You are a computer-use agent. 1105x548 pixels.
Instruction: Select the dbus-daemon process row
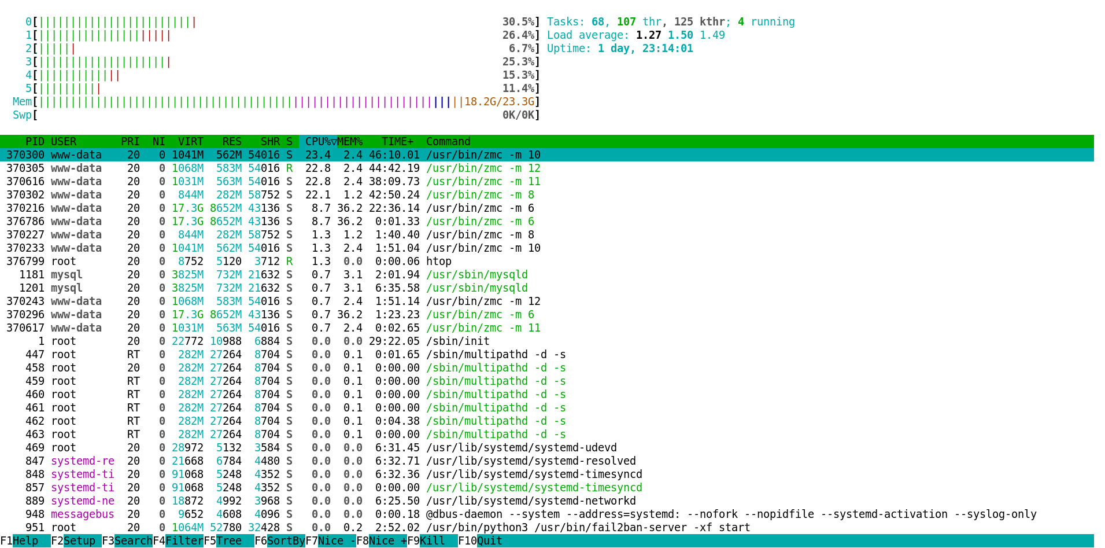(x=547, y=514)
